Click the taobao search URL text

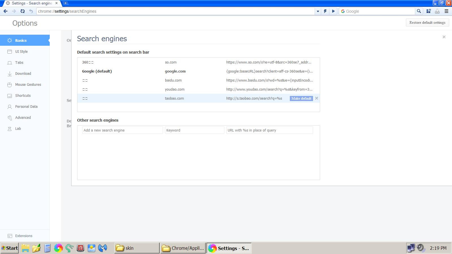coord(254,98)
